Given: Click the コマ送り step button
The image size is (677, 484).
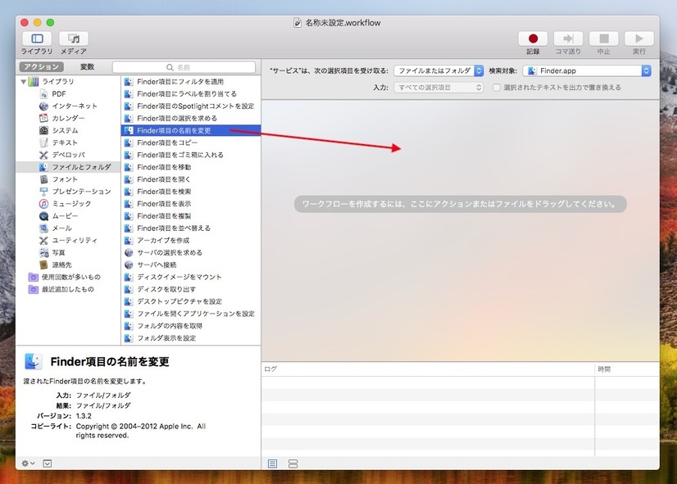Looking at the screenshot, I should pos(568,38).
